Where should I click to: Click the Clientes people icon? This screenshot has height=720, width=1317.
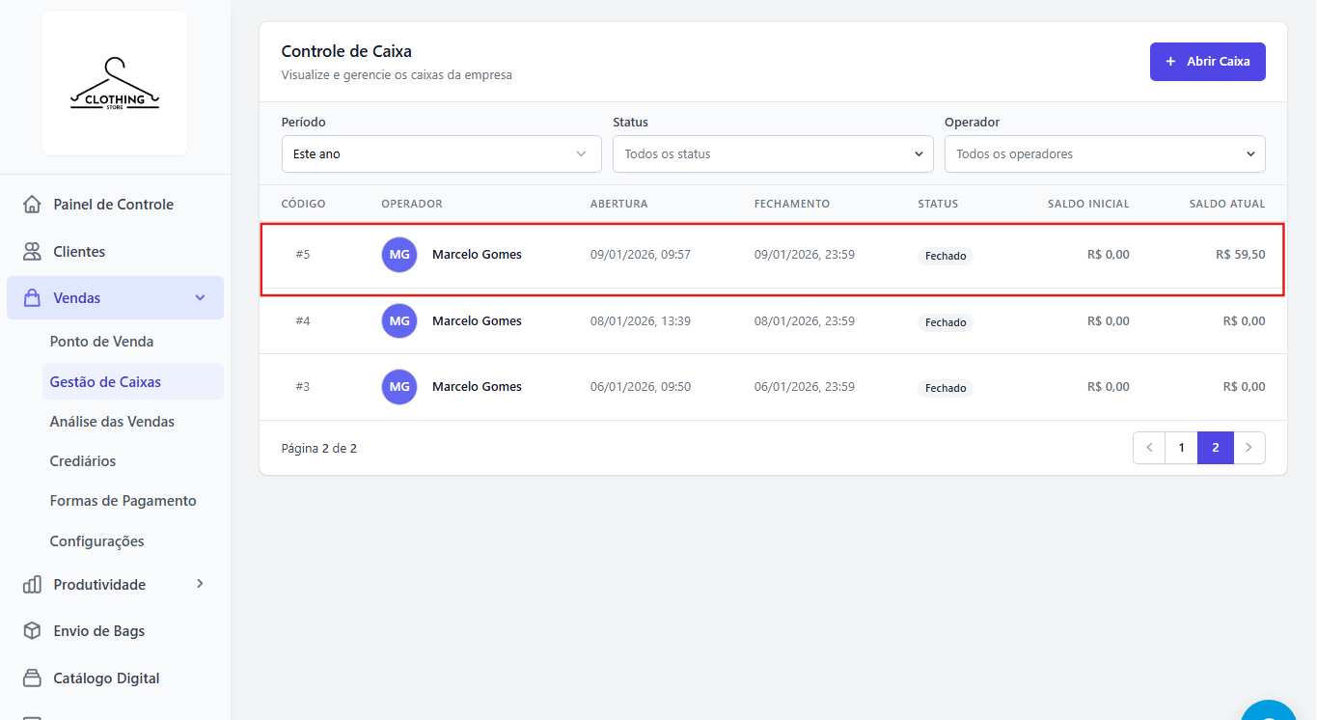point(32,252)
